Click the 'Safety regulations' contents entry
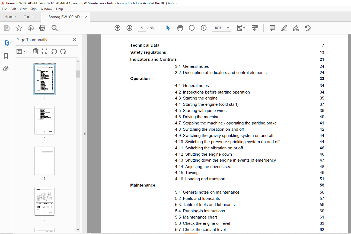The image size is (351, 234). (148, 52)
